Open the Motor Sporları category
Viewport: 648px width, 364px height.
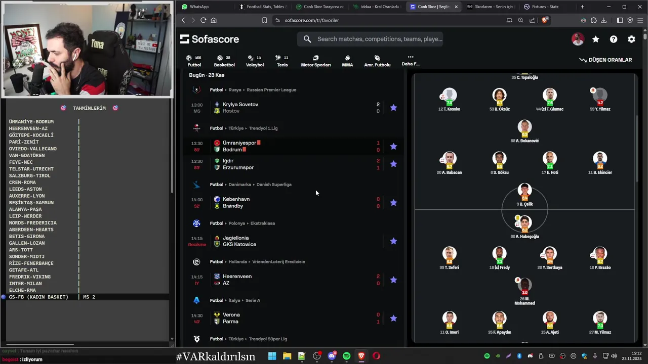pyautogui.click(x=316, y=61)
